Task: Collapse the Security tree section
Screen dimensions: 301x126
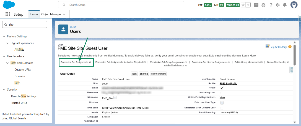Action: pyautogui.click(x=4, y=89)
